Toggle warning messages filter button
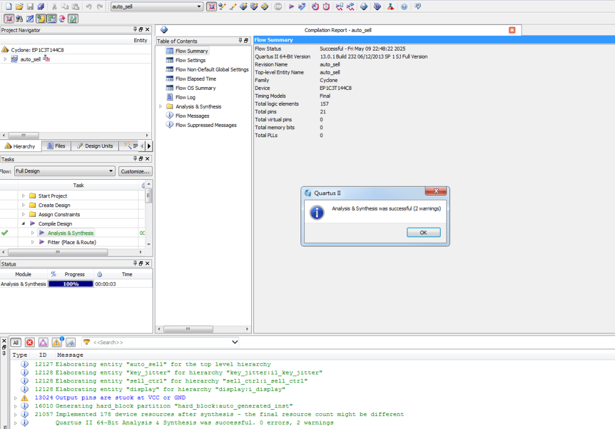Image resolution: width=615 pixels, height=429 pixels. pyautogui.click(x=57, y=342)
